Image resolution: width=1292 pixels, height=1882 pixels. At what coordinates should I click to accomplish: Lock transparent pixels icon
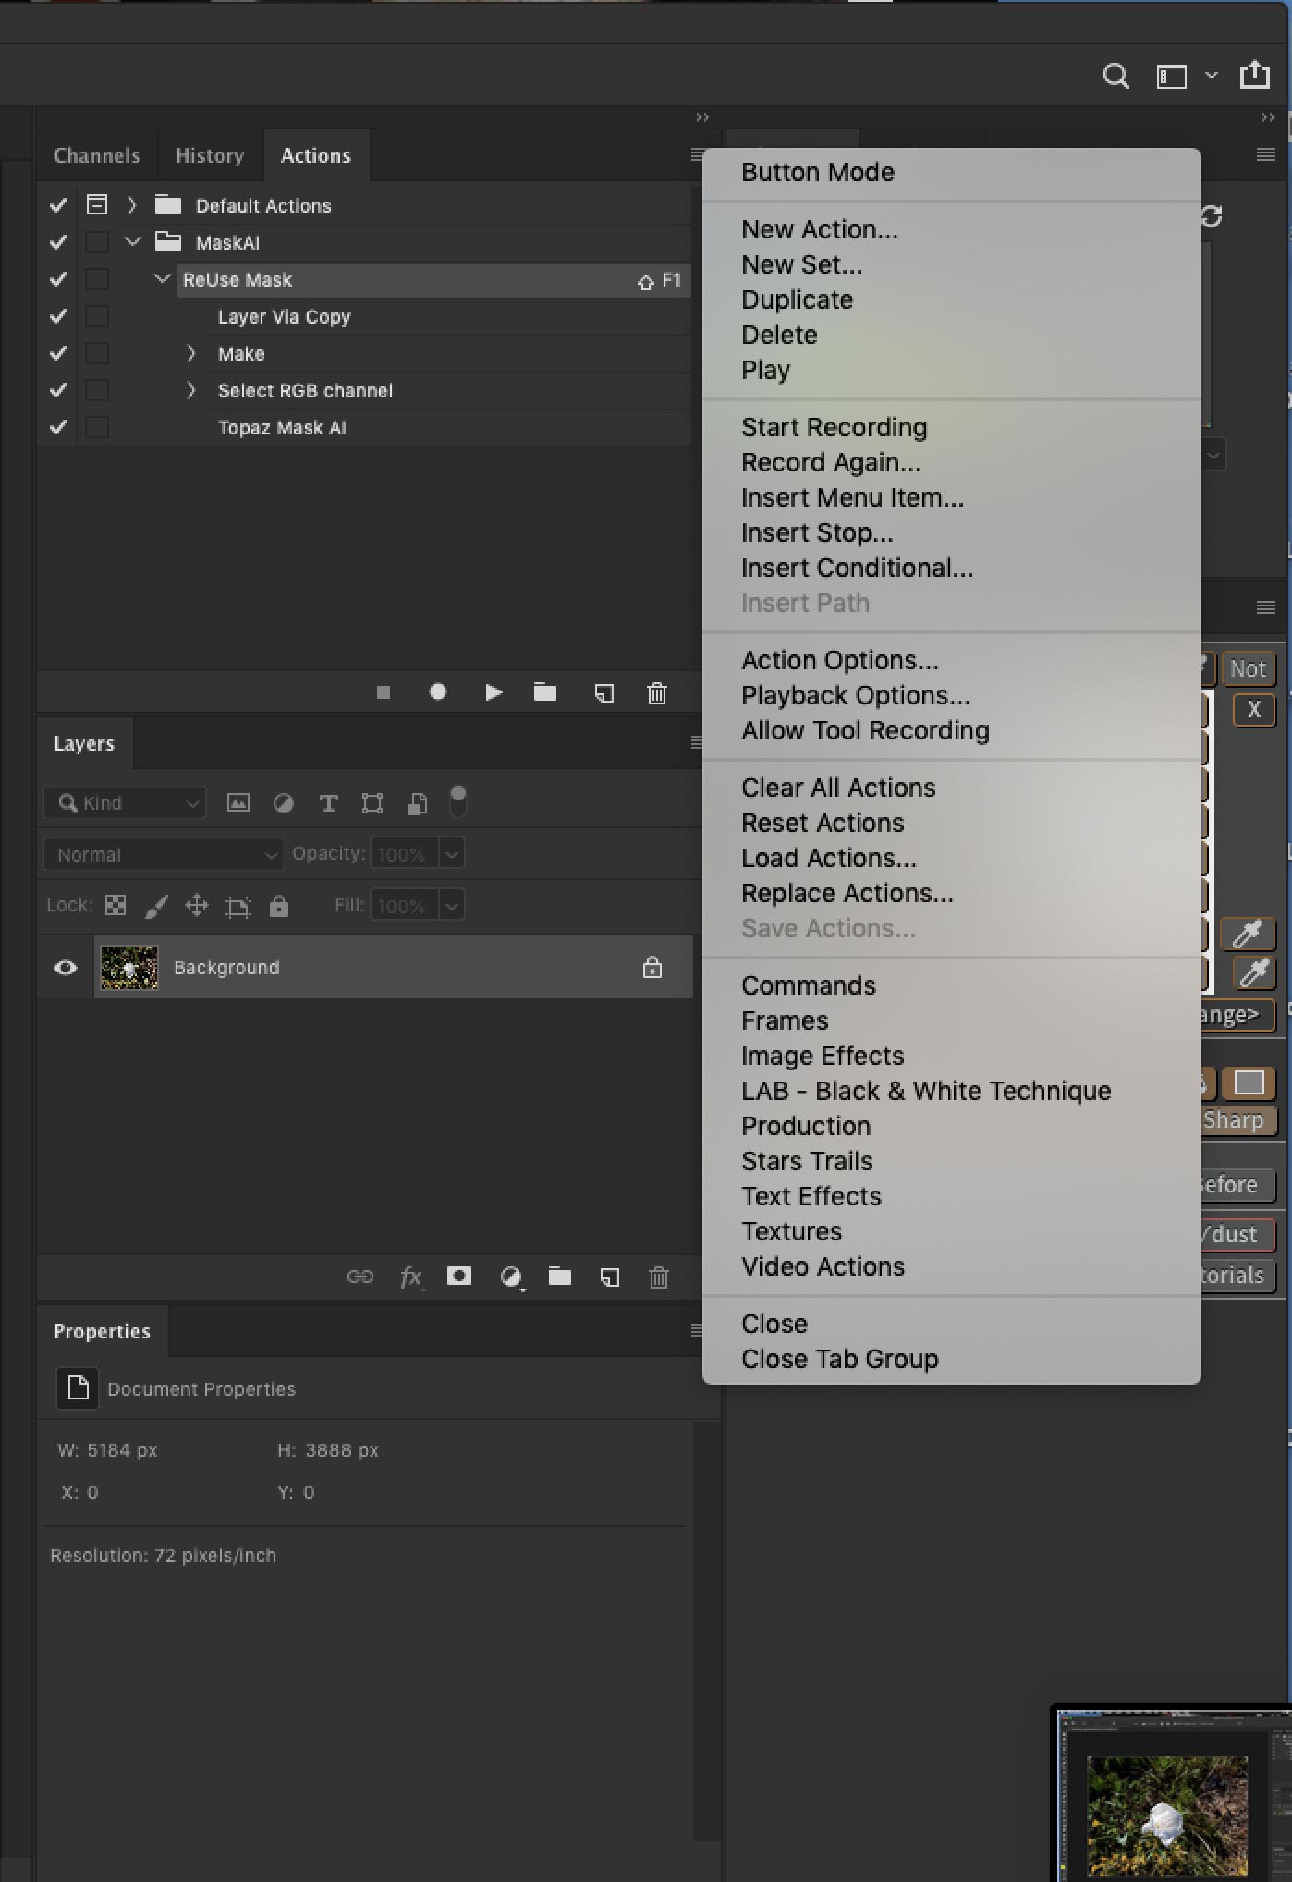pyautogui.click(x=116, y=905)
